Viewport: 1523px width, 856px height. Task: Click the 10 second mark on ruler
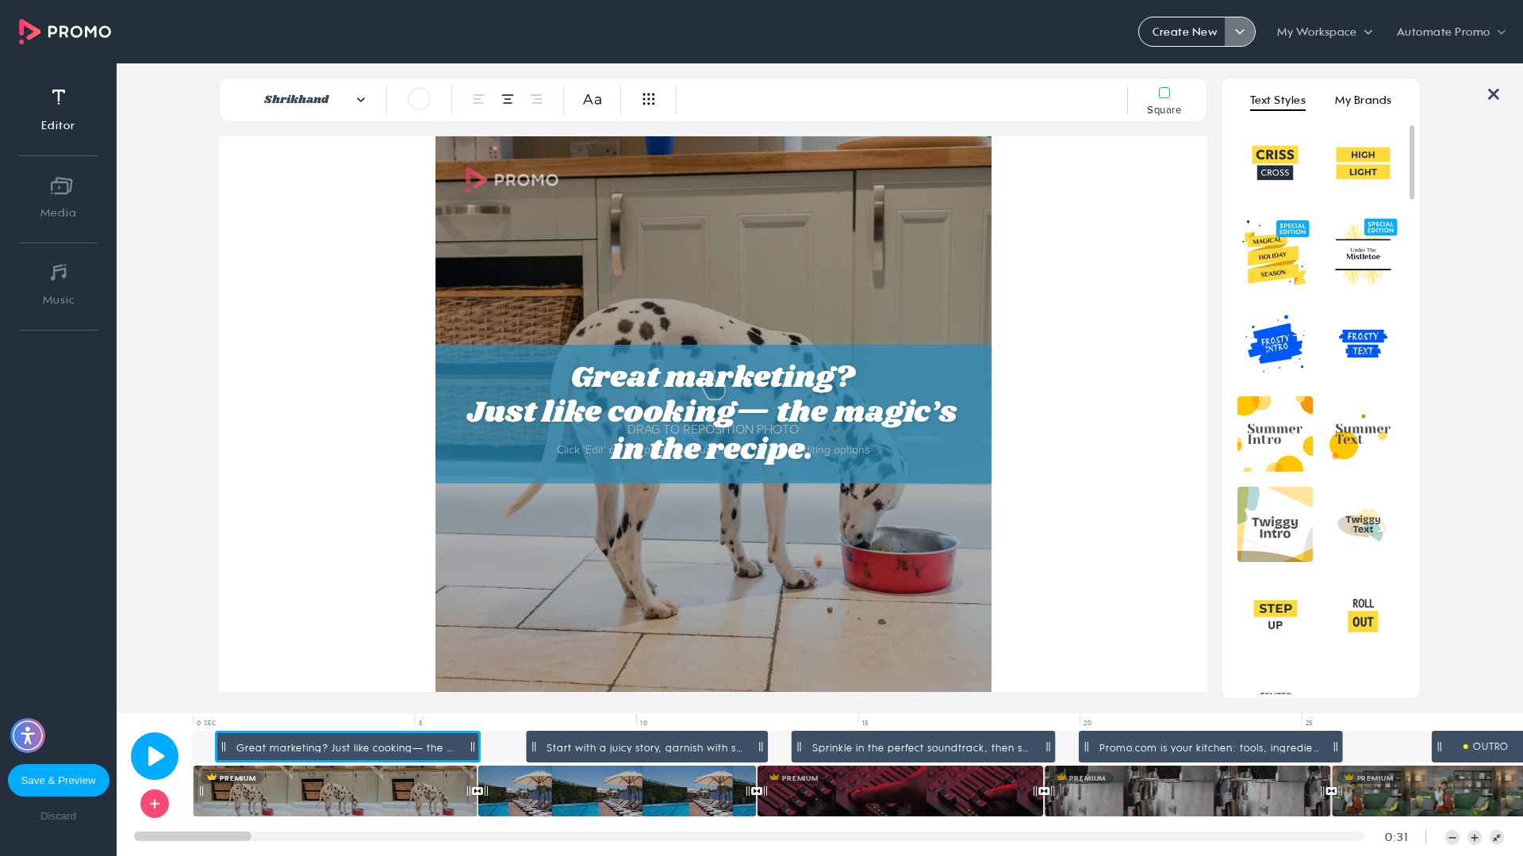click(643, 723)
